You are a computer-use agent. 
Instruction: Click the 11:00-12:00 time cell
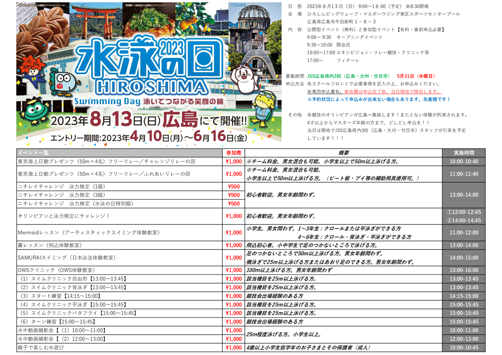(x=464, y=233)
